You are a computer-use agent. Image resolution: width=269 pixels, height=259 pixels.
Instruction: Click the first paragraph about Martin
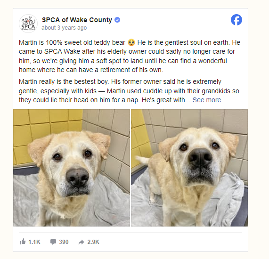click(130, 56)
